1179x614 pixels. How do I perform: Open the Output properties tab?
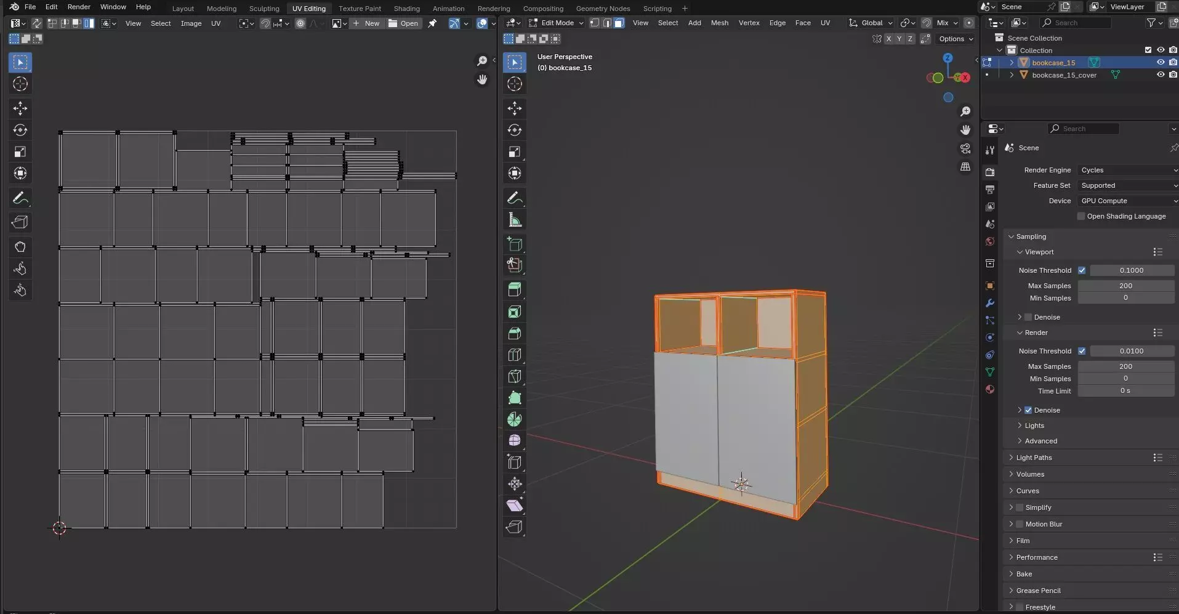click(990, 190)
